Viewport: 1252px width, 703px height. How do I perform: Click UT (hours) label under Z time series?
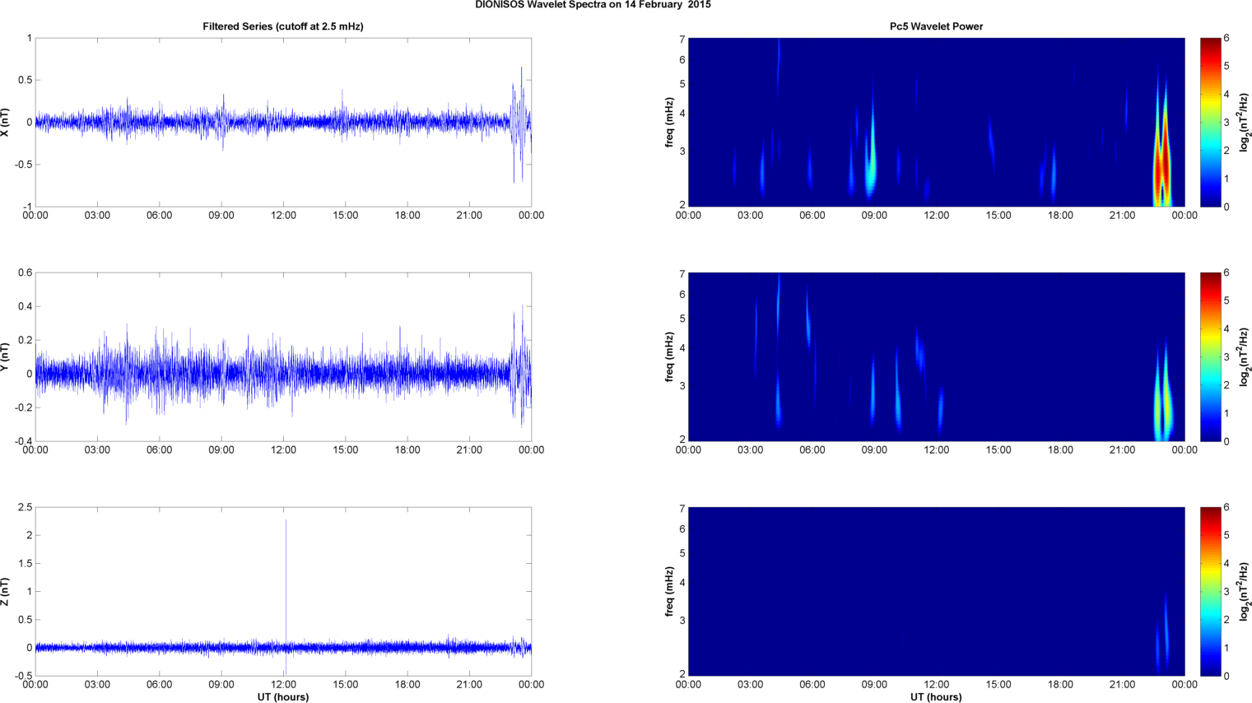pos(283,696)
